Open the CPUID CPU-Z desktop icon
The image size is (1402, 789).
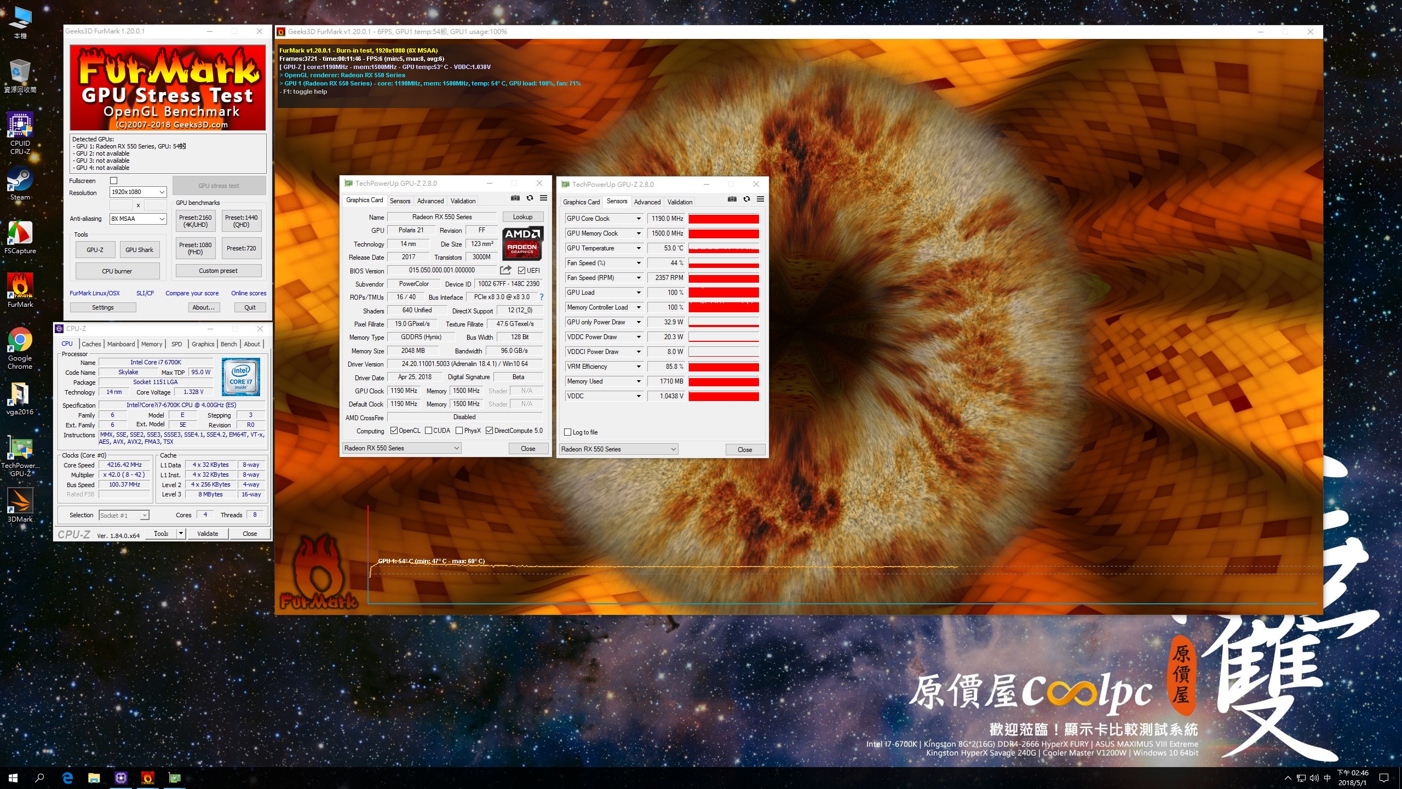[x=20, y=133]
